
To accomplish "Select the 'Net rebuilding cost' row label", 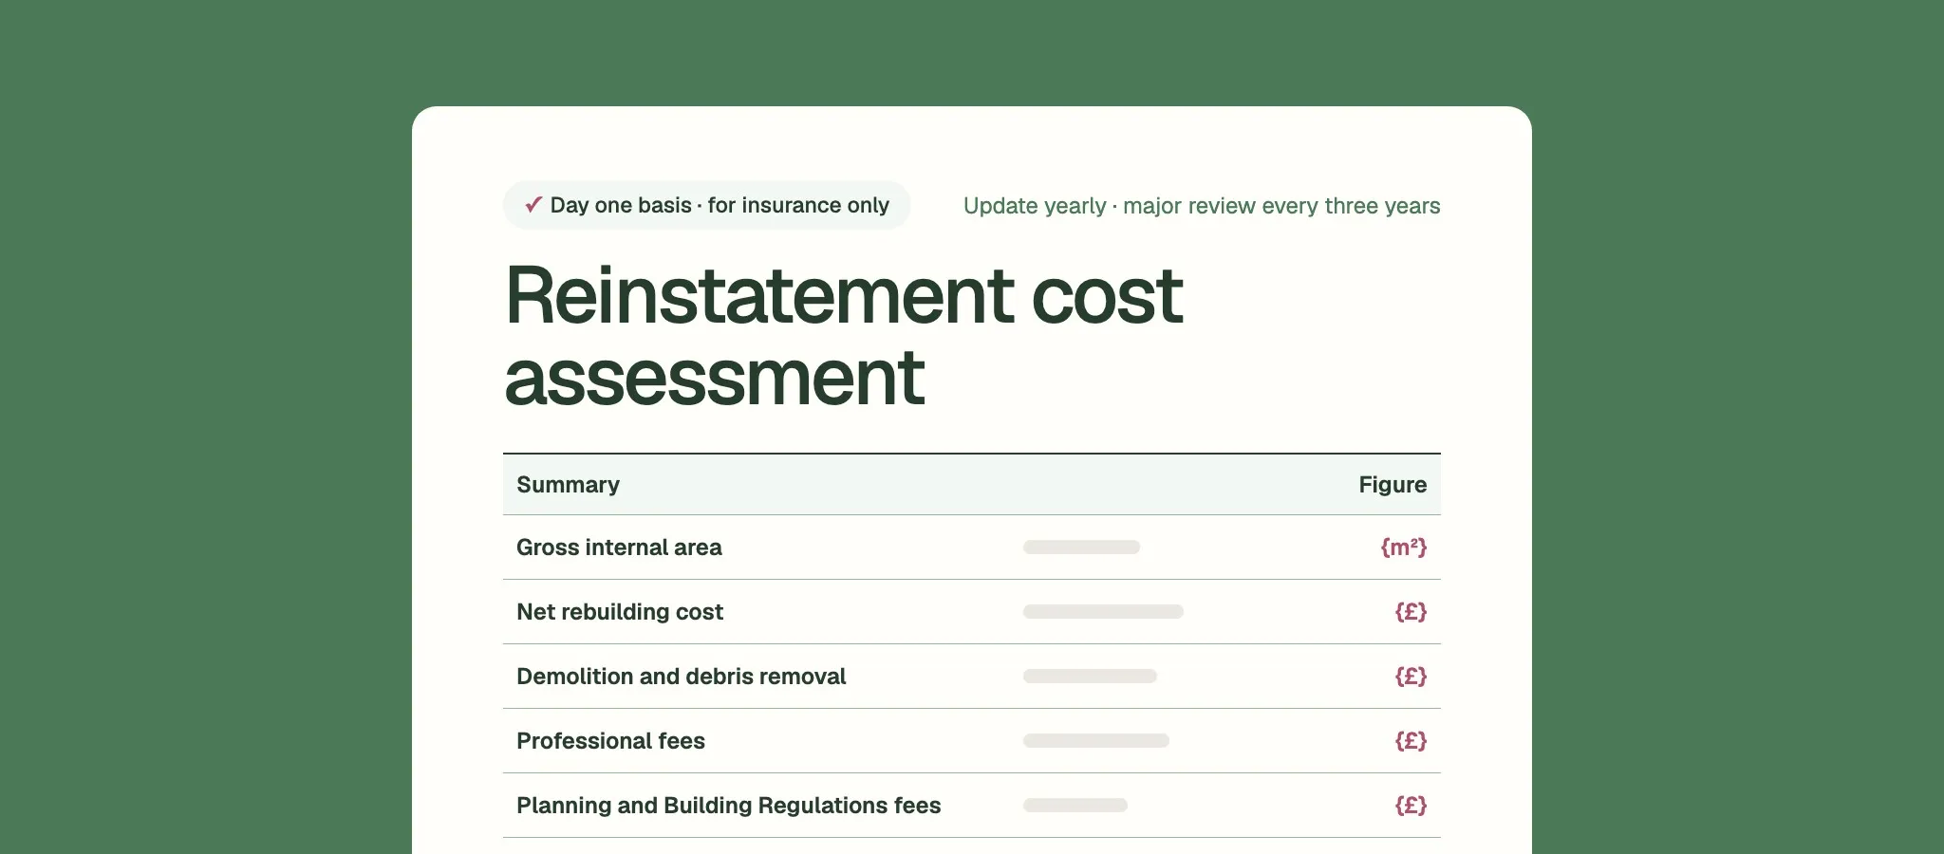I will click(620, 612).
